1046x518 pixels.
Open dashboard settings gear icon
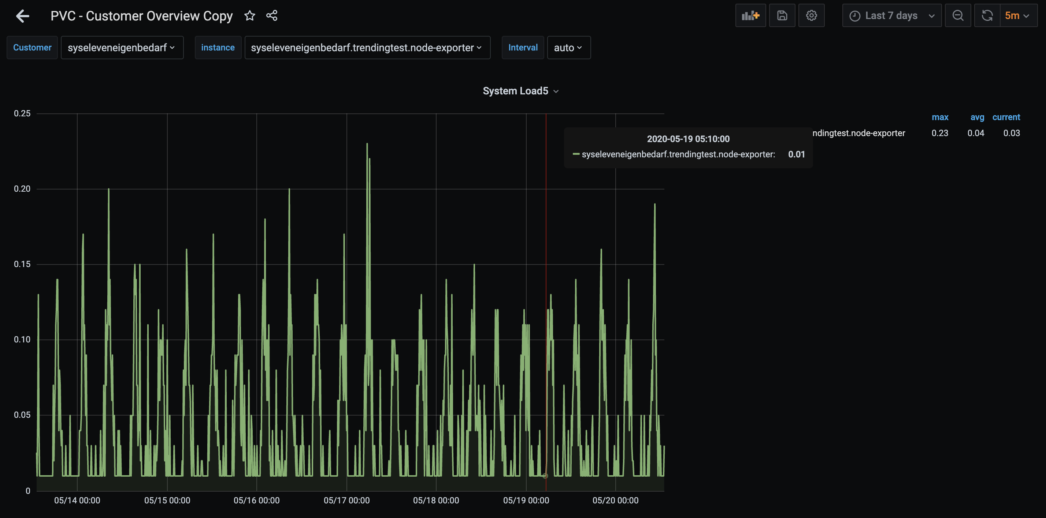coord(811,16)
